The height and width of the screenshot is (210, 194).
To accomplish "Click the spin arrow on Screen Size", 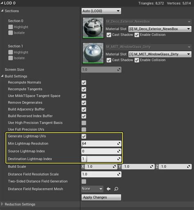I will [119, 69].
